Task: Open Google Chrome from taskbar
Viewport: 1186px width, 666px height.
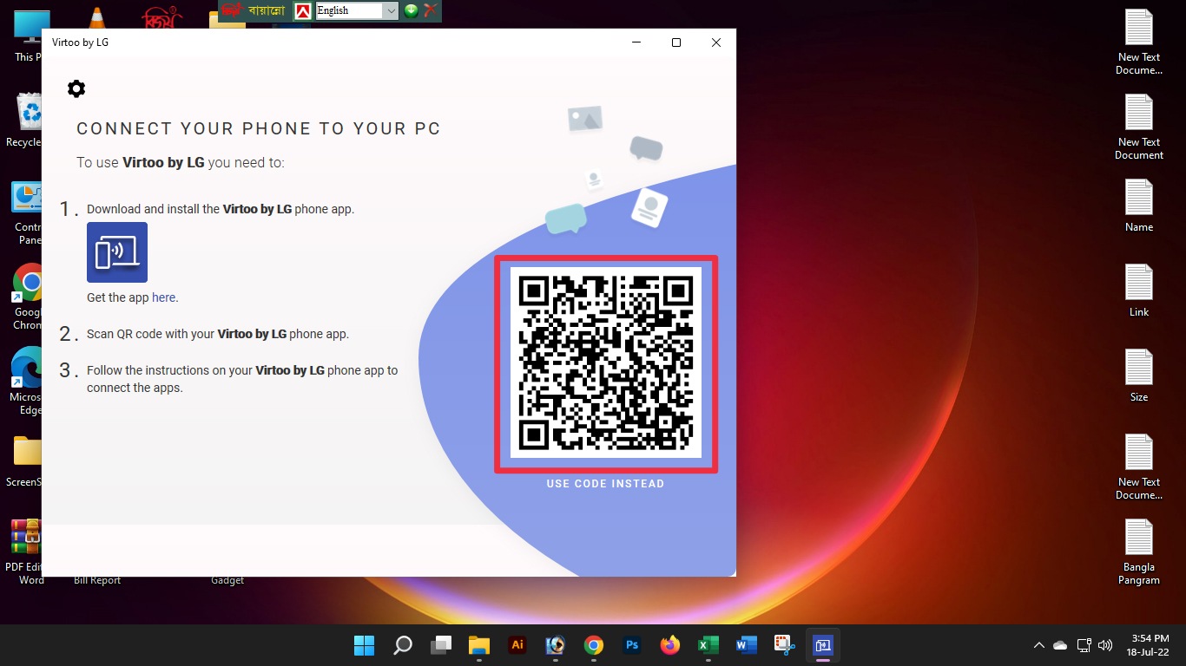Action: tap(594, 645)
